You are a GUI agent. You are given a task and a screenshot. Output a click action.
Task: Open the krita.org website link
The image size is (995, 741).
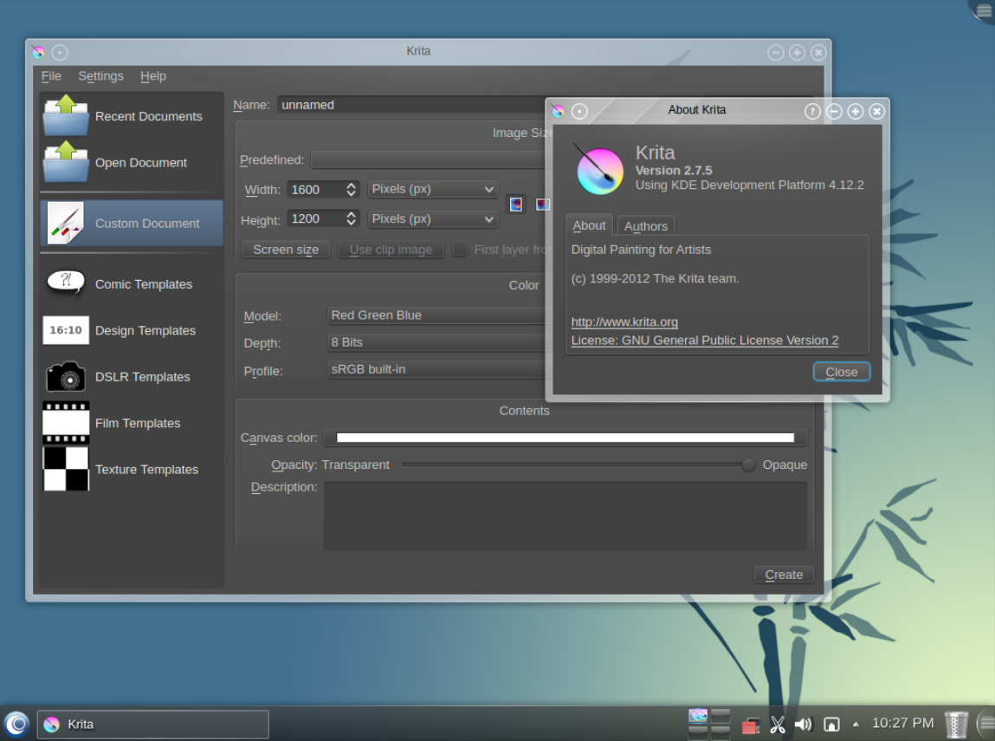coord(624,322)
